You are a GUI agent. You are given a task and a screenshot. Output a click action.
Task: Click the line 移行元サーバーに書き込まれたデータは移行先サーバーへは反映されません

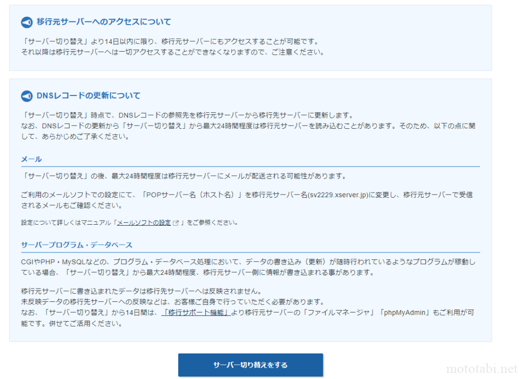pyautogui.click(x=142, y=291)
